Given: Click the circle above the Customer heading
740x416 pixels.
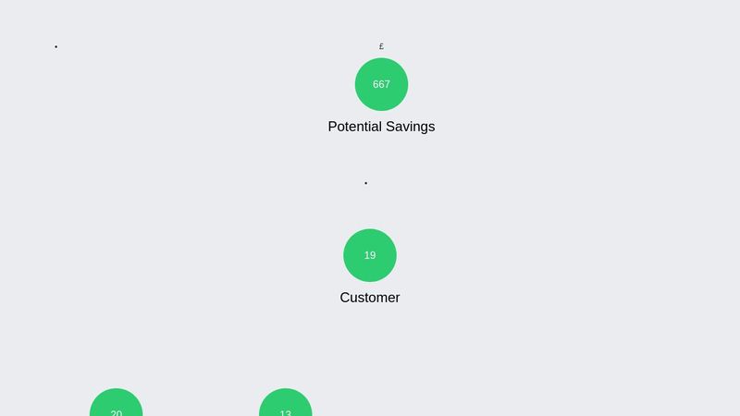Looking at the screenshot, I should point(370,255).
